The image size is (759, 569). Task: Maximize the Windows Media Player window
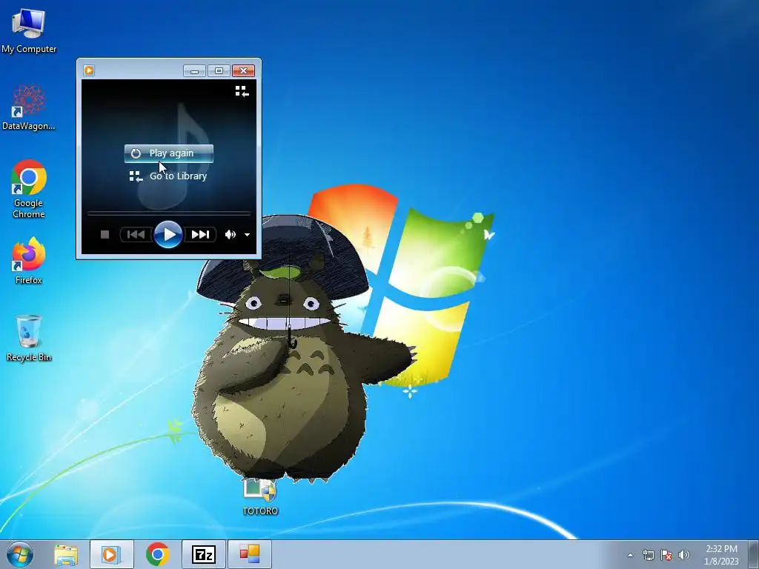point(219,71)
